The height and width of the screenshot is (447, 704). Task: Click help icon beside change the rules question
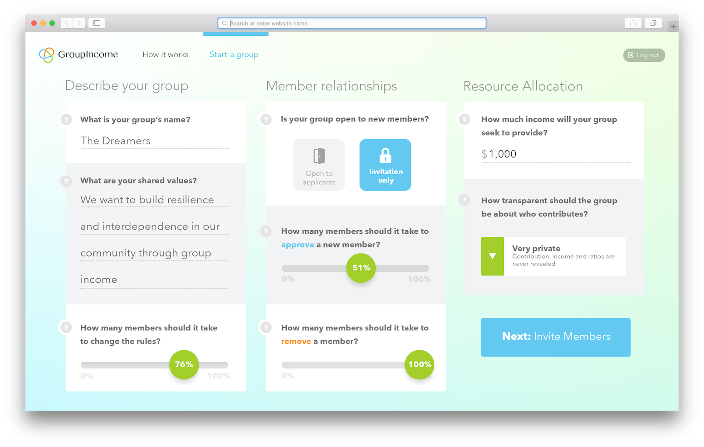click(66, 327)
